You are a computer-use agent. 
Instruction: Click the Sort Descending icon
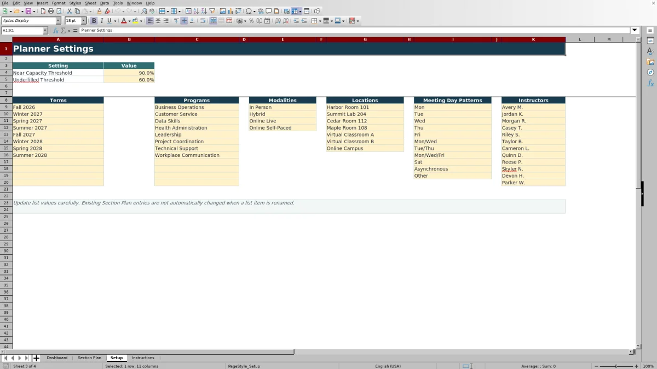(x=204, y=11)
